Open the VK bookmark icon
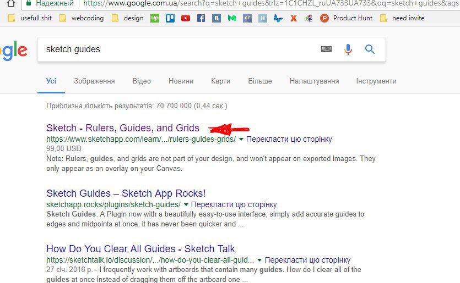Screen dimensions: 460x283 (x=217, y=18)
